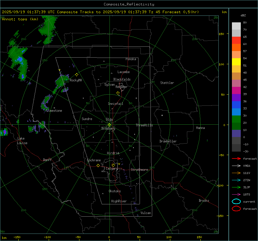Click the cyan 27ZW track arrow
The height and width of the screenshot is (241, 258).
[x=236, y=180]
